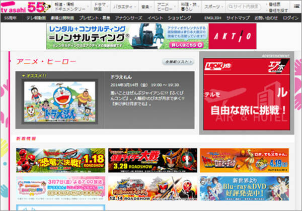Select ショッピング in the nav bar

click(180, 18)
